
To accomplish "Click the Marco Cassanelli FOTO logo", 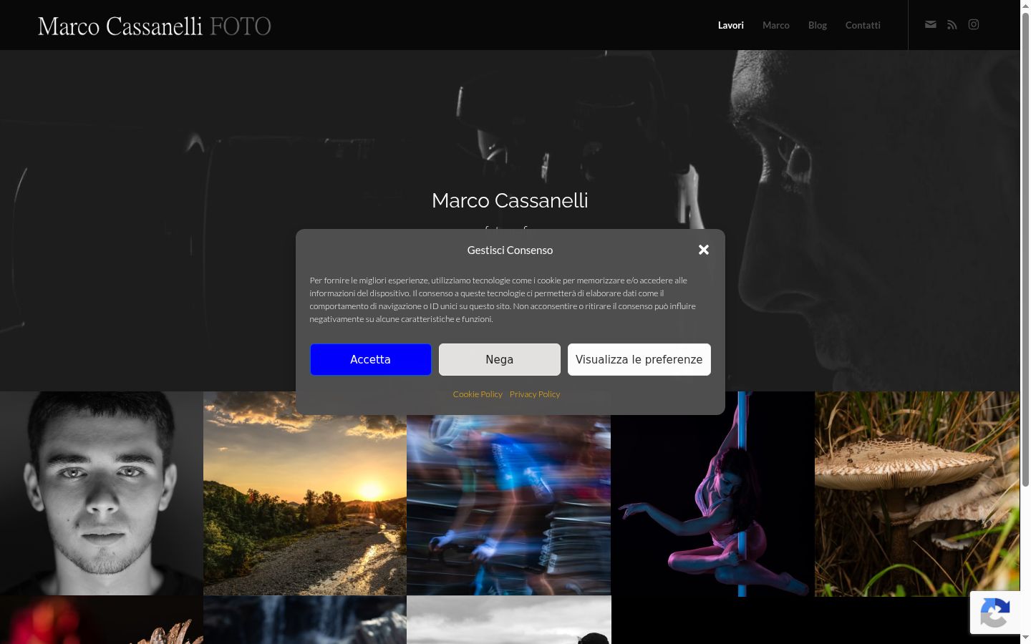I will 155,26.
